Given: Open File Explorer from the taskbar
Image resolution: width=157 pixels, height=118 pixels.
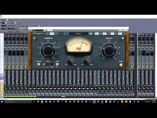Looking at the screenshot, I should 42,102.
